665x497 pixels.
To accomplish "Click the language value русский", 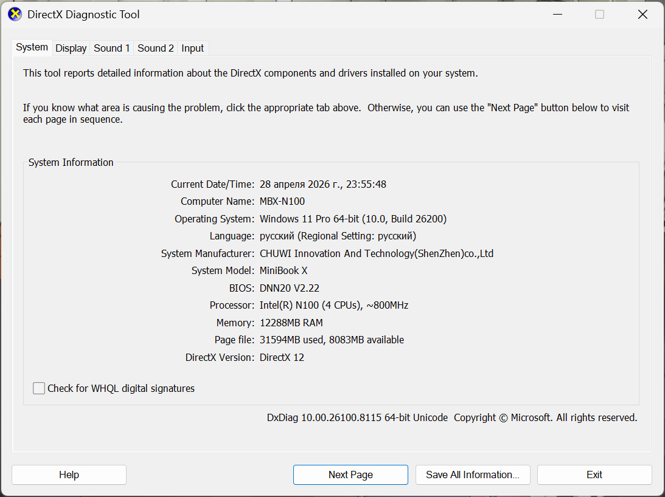I will tap(338, 236).
